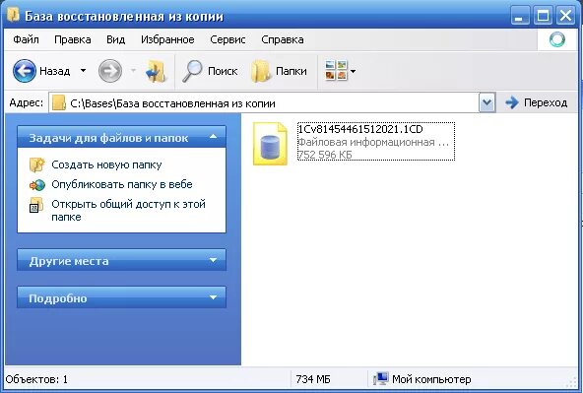This screenshot has height=393, width=583.
Task: Maximize the explorer window
Action: [x=543, y=16]
